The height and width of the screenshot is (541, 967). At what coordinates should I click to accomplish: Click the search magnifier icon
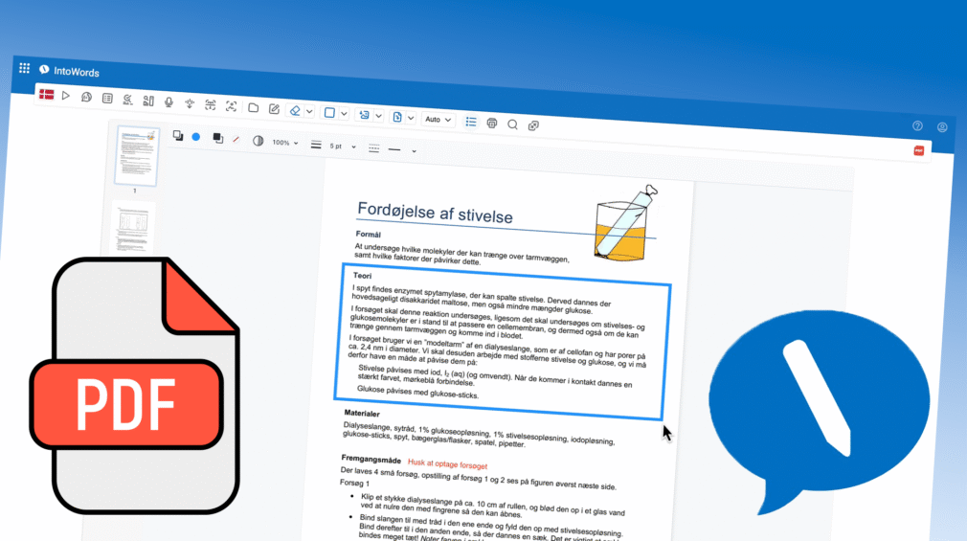(512, 124)
